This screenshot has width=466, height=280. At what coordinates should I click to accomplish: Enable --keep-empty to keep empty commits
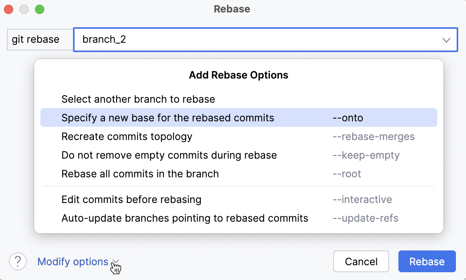[x=238, y=155]
